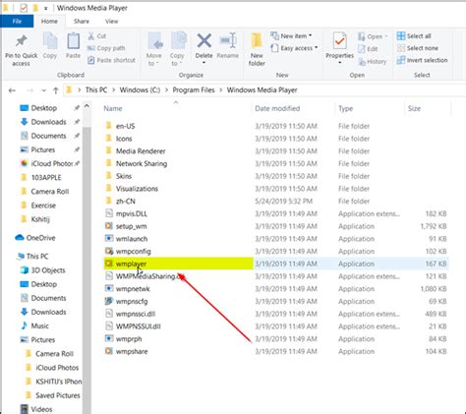Switch to the Home ribbon tab

click(49, 22)
